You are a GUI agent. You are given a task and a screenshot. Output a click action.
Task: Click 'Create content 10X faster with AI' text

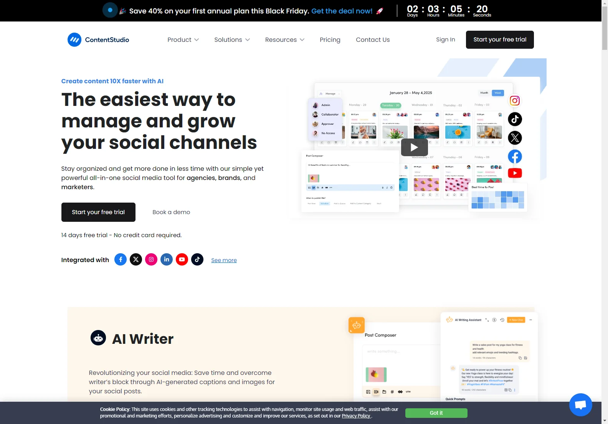tap(112, 81)
